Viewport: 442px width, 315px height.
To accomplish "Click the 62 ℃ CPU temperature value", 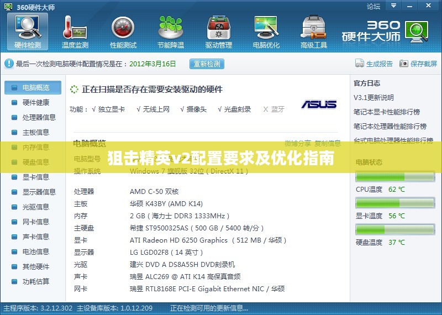I will (x=397, y=189).
